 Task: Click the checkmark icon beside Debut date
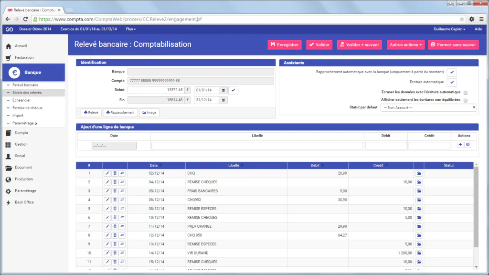233,90
